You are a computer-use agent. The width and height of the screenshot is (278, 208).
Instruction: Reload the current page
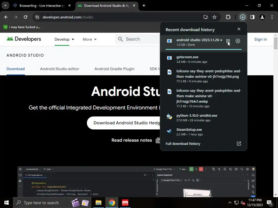tap(26, 17)
